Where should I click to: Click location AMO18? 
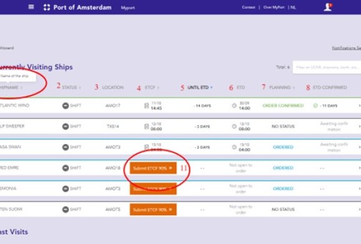coord(113,168)
